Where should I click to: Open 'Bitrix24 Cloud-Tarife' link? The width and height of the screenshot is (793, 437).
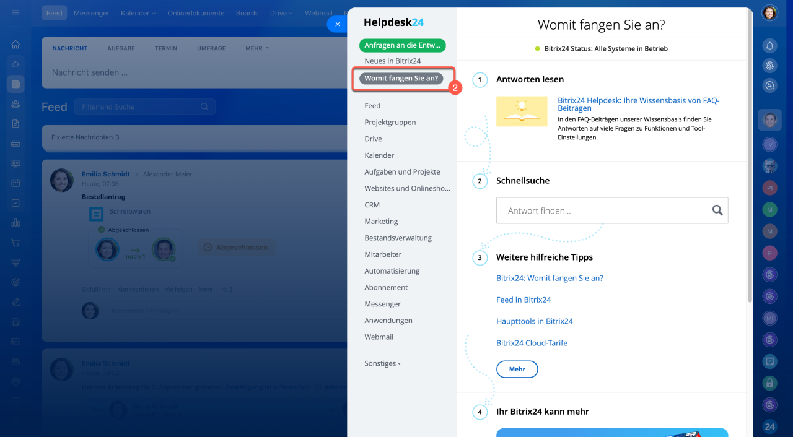click(532, 343)
